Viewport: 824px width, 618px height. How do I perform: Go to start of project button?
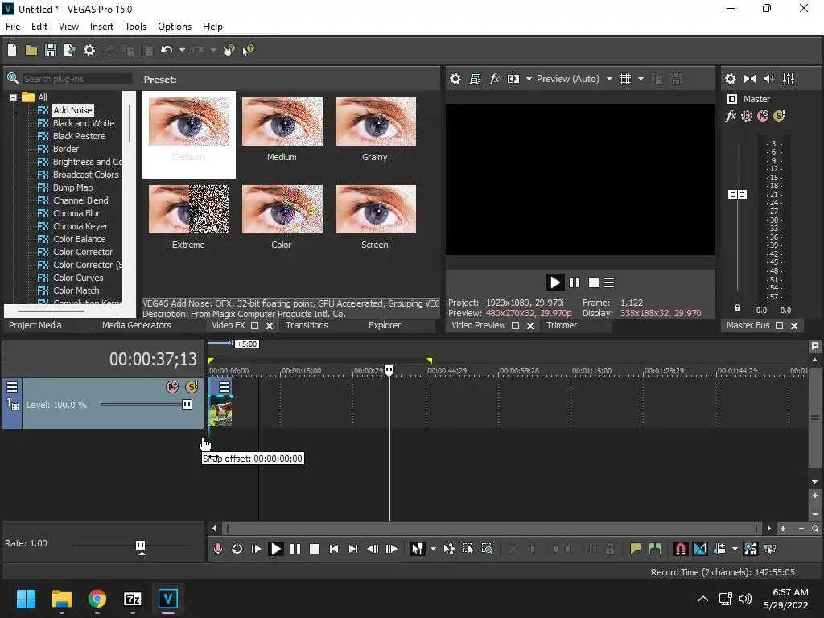pos(334,549)
